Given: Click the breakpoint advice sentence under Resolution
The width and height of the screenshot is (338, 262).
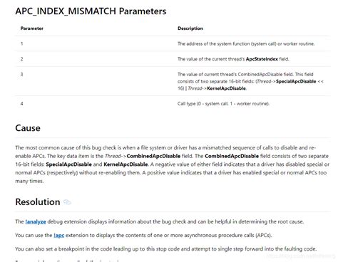Looking at the screenshot, I should 166,249.
